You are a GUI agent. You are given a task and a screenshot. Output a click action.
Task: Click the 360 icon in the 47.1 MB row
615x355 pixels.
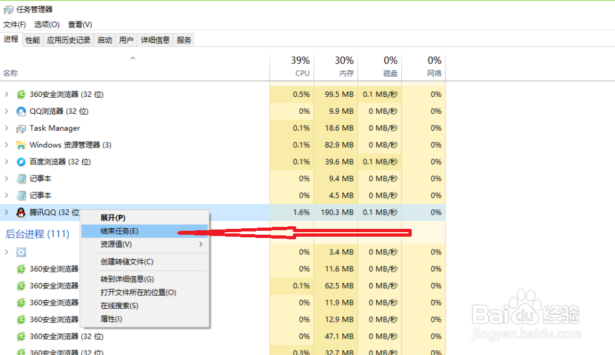point(21,337)
